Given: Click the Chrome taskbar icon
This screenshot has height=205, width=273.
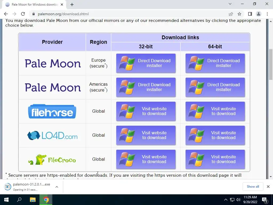Looking at the screenshot, I should [x=46, y=200].
